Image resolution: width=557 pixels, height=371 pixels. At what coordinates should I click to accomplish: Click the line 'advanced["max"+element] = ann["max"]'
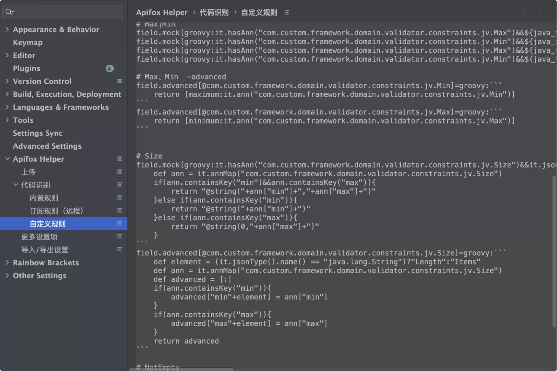point(249,323)
